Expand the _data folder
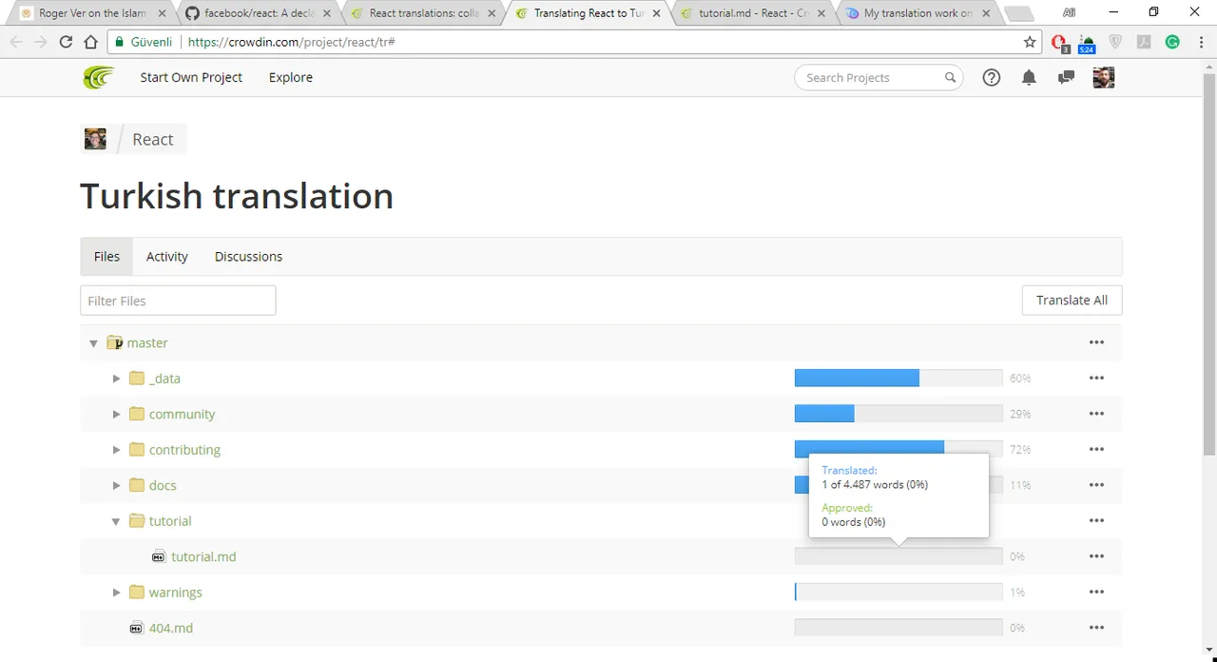The image size is (1217, 662). click(116, 379)
